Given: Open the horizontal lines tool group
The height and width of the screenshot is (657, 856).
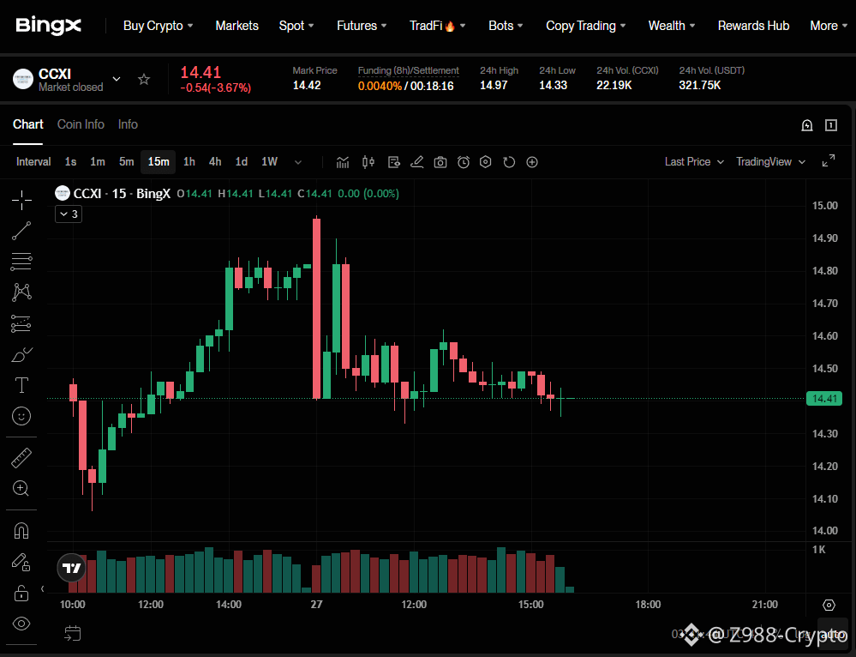Looking at the screenshot, I should [21, 262].
